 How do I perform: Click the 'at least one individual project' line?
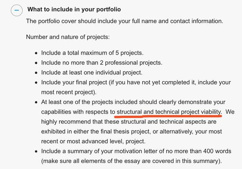coord(92,73)
